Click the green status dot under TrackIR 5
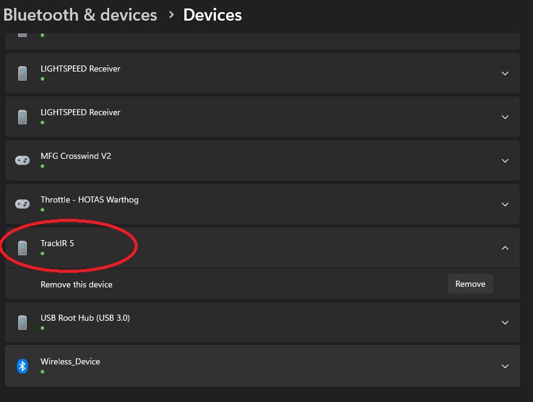The height and width of the screenshot is (402, 533). pos(42,253)
